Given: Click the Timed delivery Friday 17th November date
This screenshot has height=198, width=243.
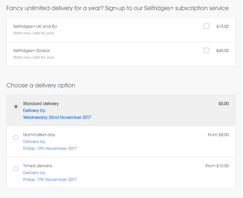Looking at the screenshot, I should (x=50, y=179).
